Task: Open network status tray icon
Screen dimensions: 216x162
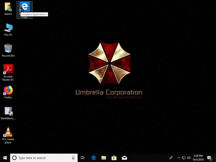Action: point(184,158)
